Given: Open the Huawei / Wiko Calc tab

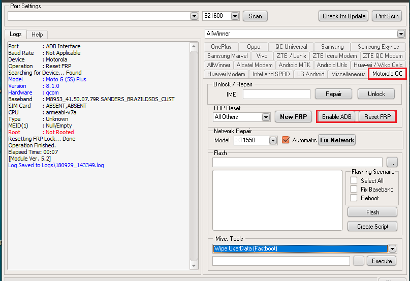Looking at the screenshot, I should click(x=378, y=65).
